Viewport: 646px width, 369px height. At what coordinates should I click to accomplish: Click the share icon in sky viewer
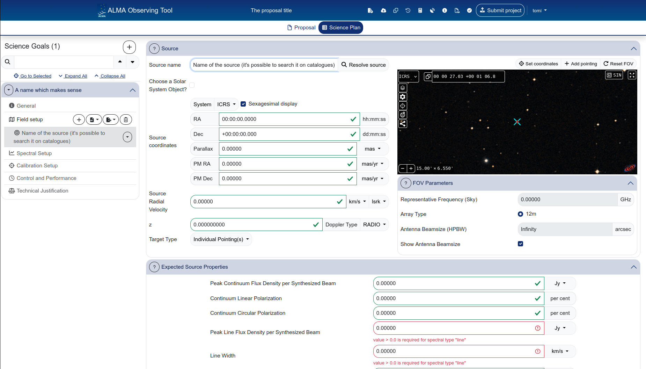(403, 124)
